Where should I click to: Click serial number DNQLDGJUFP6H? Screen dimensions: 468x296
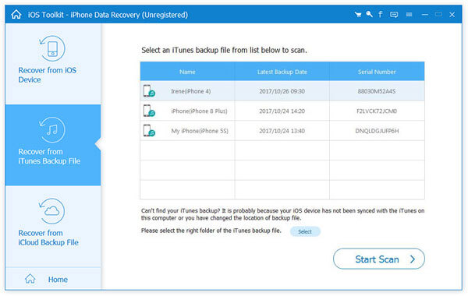click(377, 131)
